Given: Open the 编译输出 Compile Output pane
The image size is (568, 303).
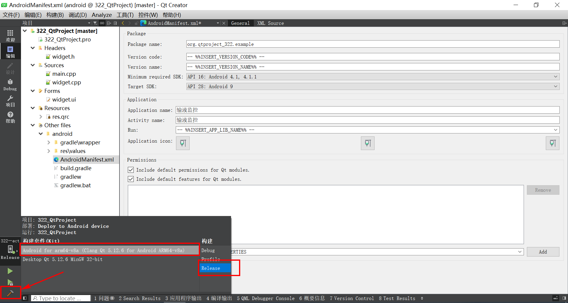Looking at the screenshot, I should [x=219, y=298].
